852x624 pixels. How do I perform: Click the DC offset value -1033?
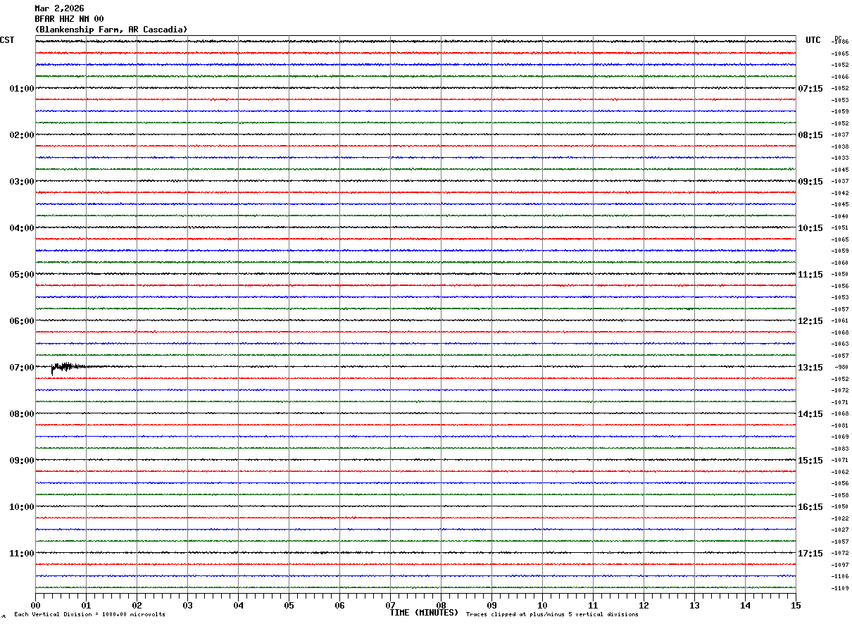[840, 158]
